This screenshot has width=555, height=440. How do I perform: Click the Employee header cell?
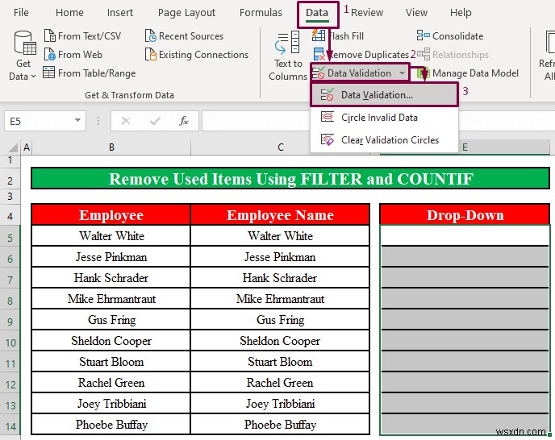(x=111, y=214)
